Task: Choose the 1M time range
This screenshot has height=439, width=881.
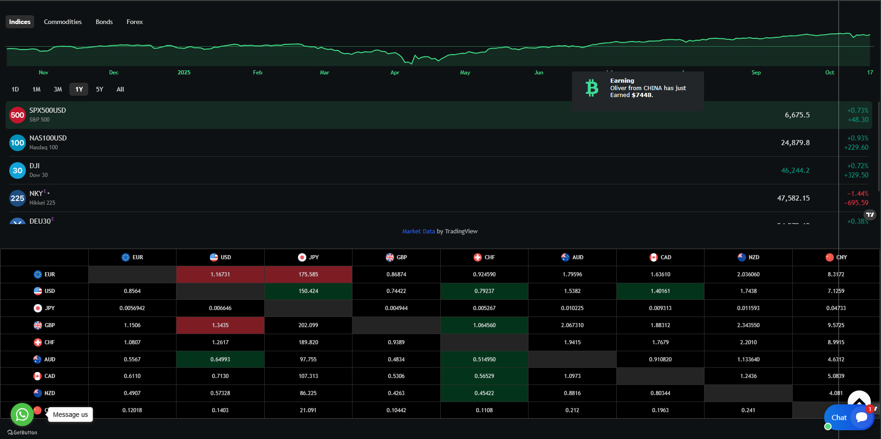Action: [36, 89]
